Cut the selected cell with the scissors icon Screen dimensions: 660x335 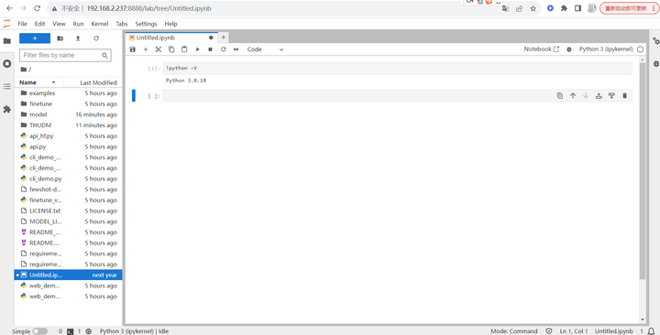tap(159, 49)
